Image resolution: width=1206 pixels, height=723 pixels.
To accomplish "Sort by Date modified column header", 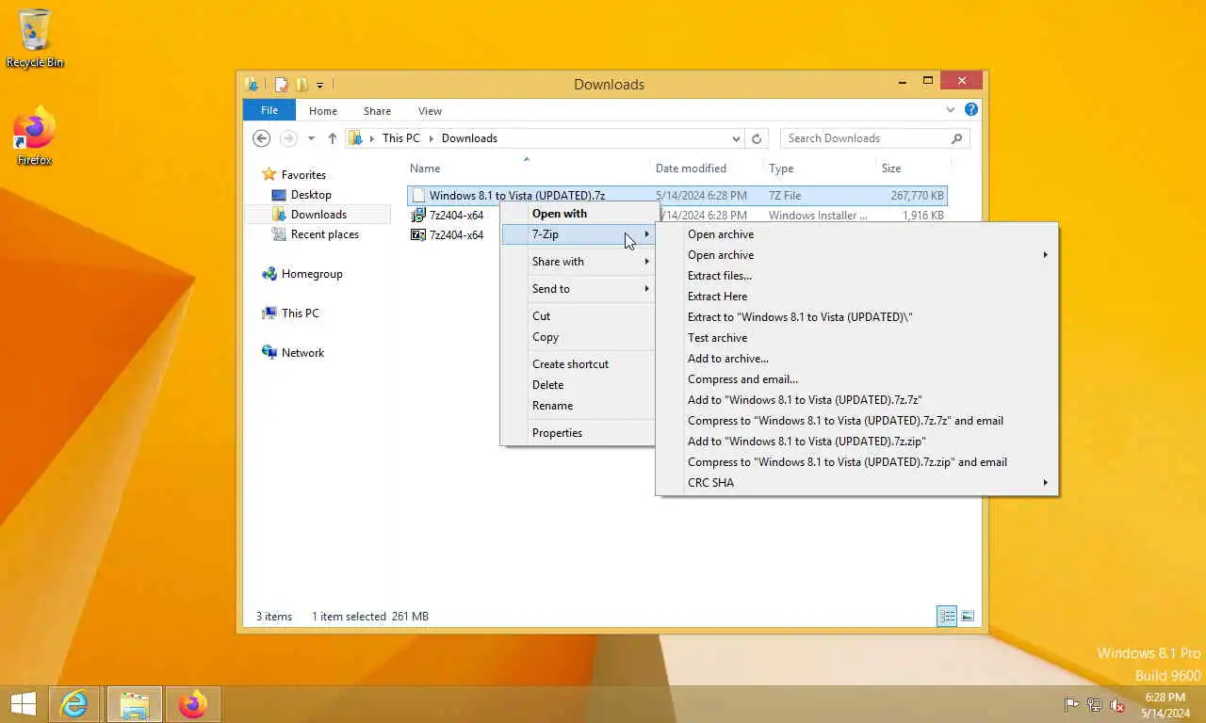I will pyautogui.click(x=691, y=169).
